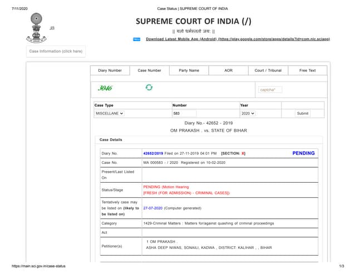Screen dimensions: 356x275
Task: Click the SUPREME COURT OF INDIA heading link
Action: coord(194,21)
